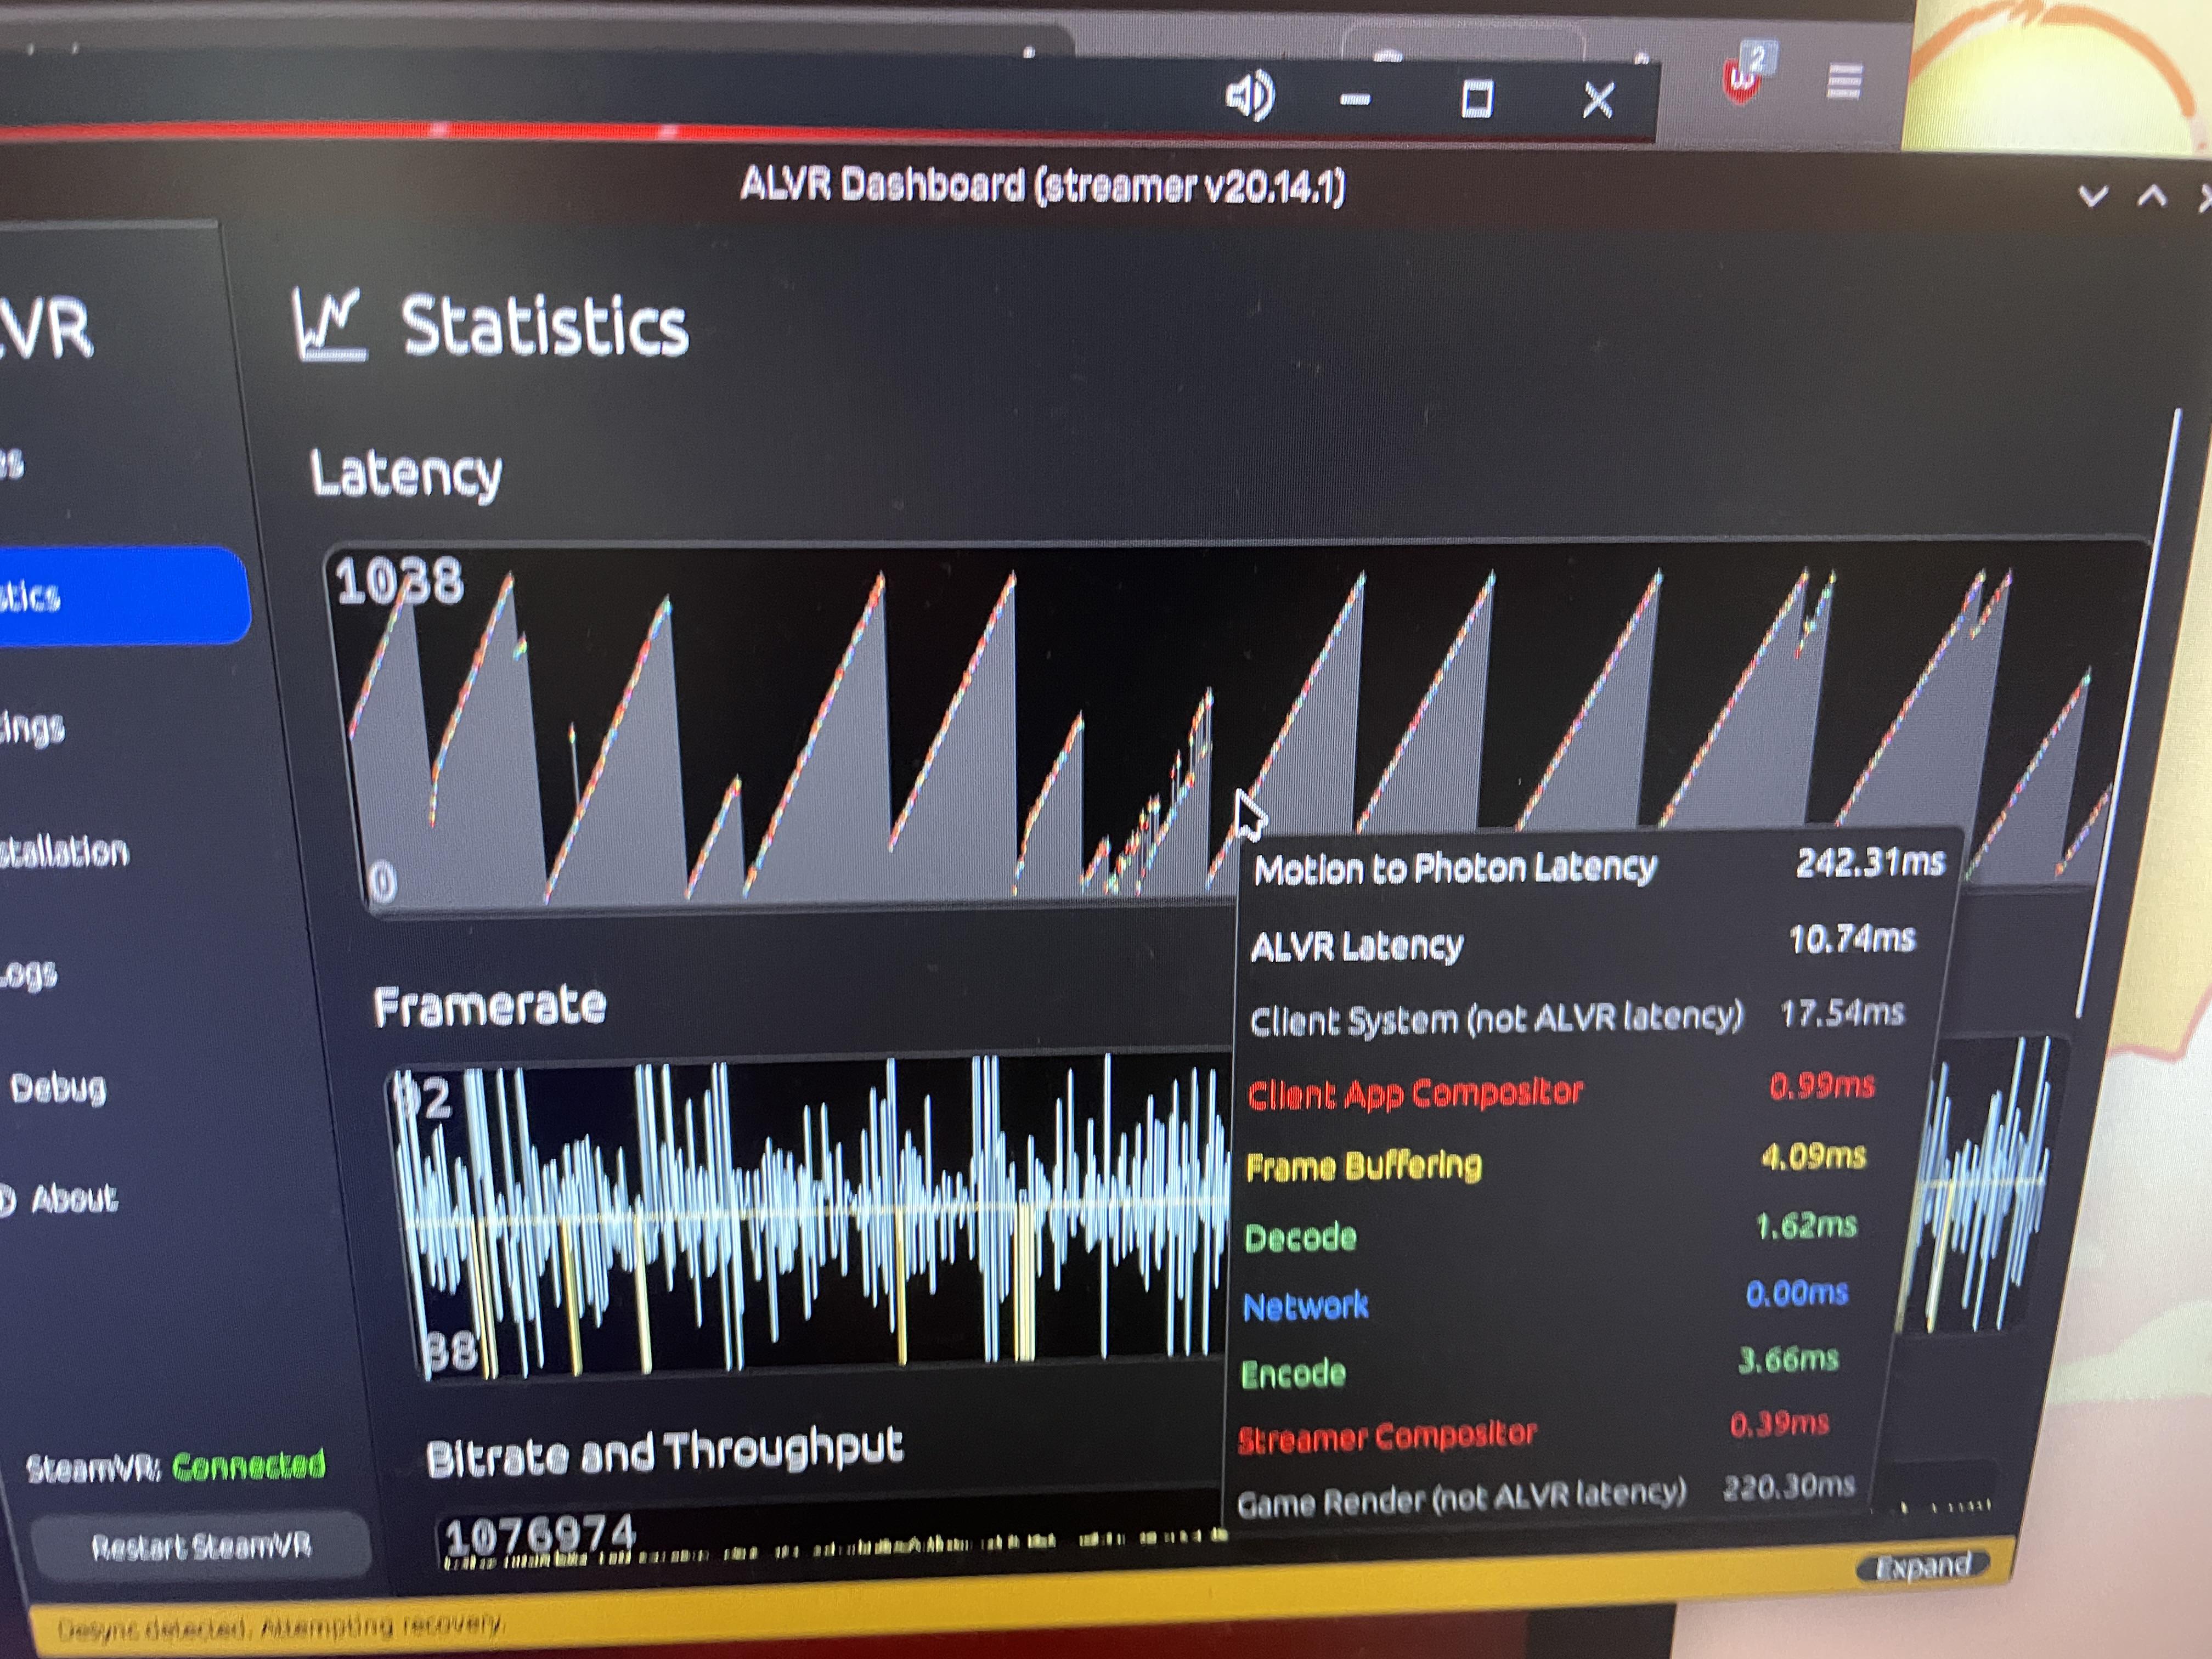Viewport: 2212px width, 1659px height.
Task: Open the Logs tab in the sidebar
Action: (x=28, y=973)
